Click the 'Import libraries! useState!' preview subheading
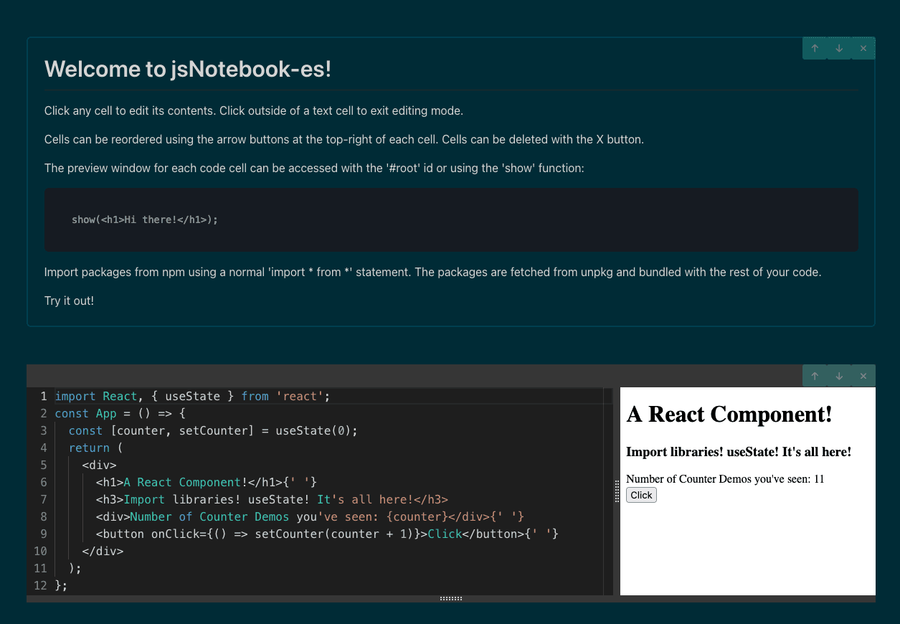 pyautogui.click(x=739, y=452)
